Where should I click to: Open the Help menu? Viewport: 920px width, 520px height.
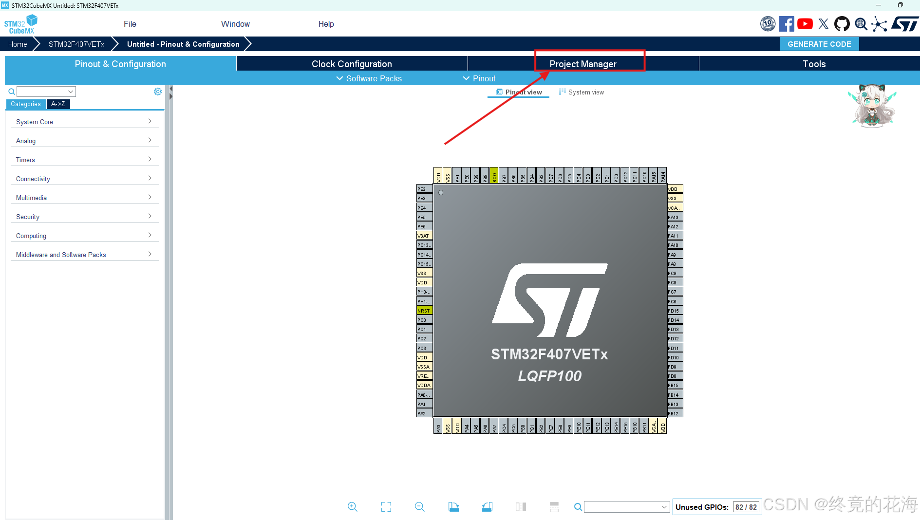point(326,24)
